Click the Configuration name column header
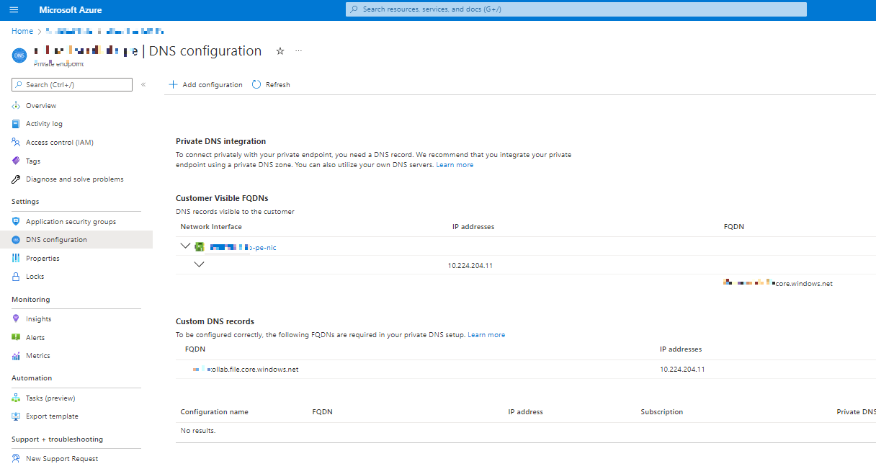 pos(215,412)
